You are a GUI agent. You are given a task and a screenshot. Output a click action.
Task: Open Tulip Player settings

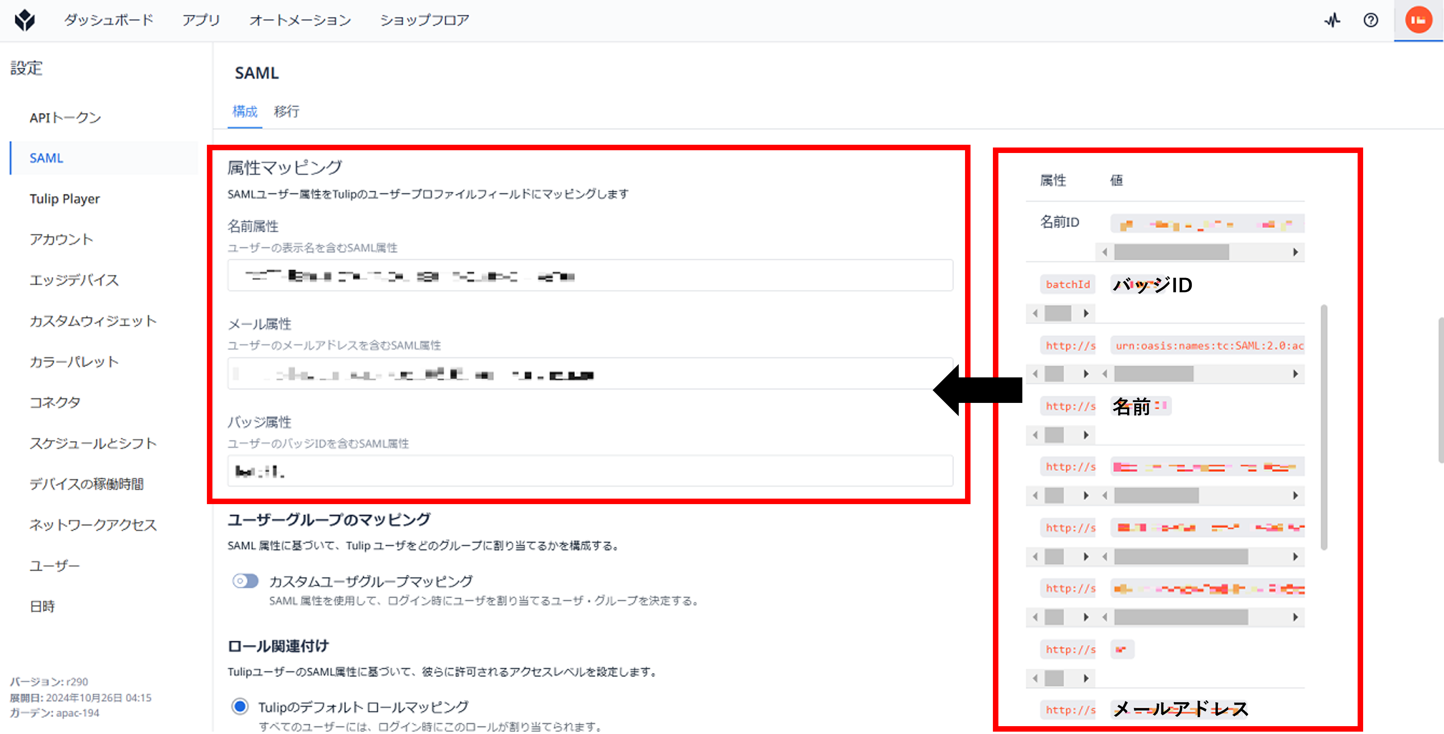click(x=64, y=199)
